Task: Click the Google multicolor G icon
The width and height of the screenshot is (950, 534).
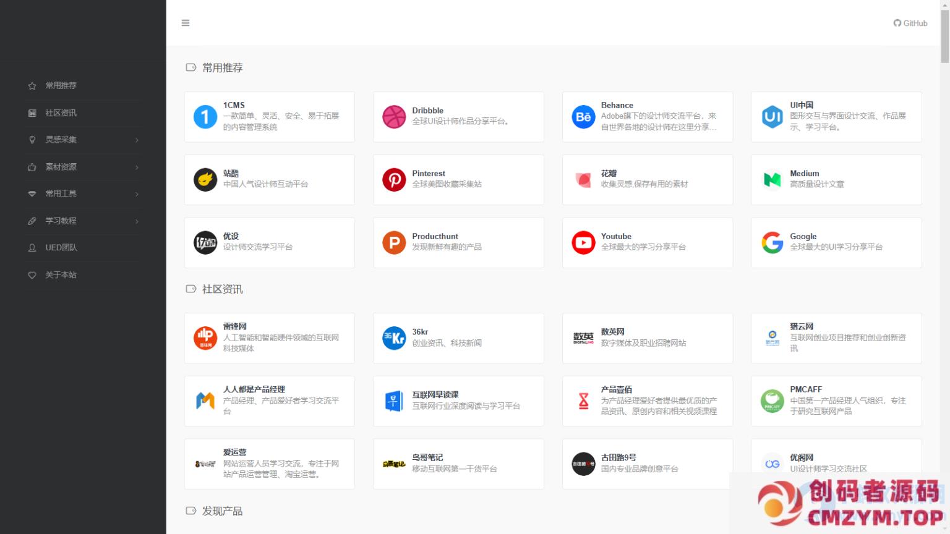Action: (x=772, y=243)
